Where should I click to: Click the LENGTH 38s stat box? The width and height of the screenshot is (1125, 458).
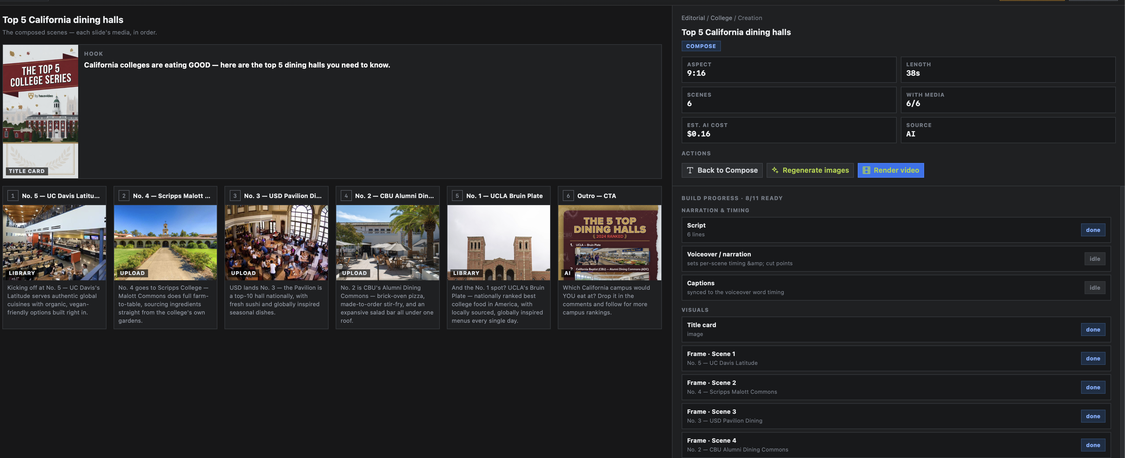(x=1008, y=69)
